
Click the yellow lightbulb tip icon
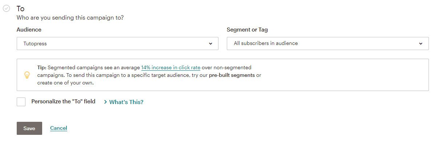coord(27,75)
